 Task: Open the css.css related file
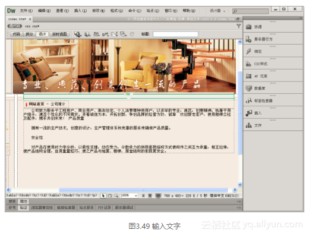32,26
